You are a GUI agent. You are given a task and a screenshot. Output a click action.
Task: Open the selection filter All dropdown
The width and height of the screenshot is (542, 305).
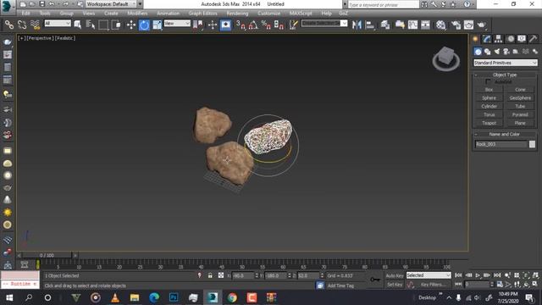coord(58,23)
